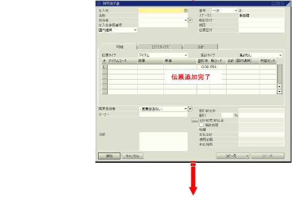Open the 一次 numbering series dropdown
The image size is (292, 197).
[x=224, y=11]
